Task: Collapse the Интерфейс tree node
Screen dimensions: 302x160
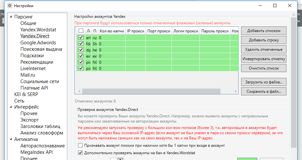Action: point(11,107)
